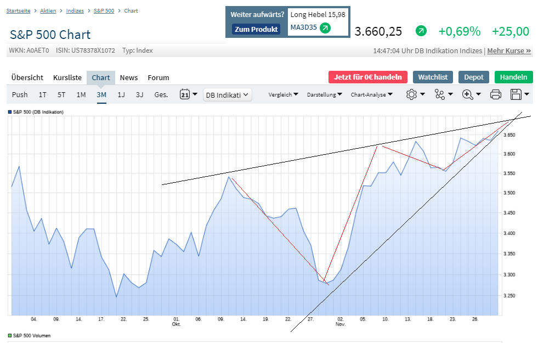Print the chart via the printer icon
538x343 pixels.
(x=495, y=94)
